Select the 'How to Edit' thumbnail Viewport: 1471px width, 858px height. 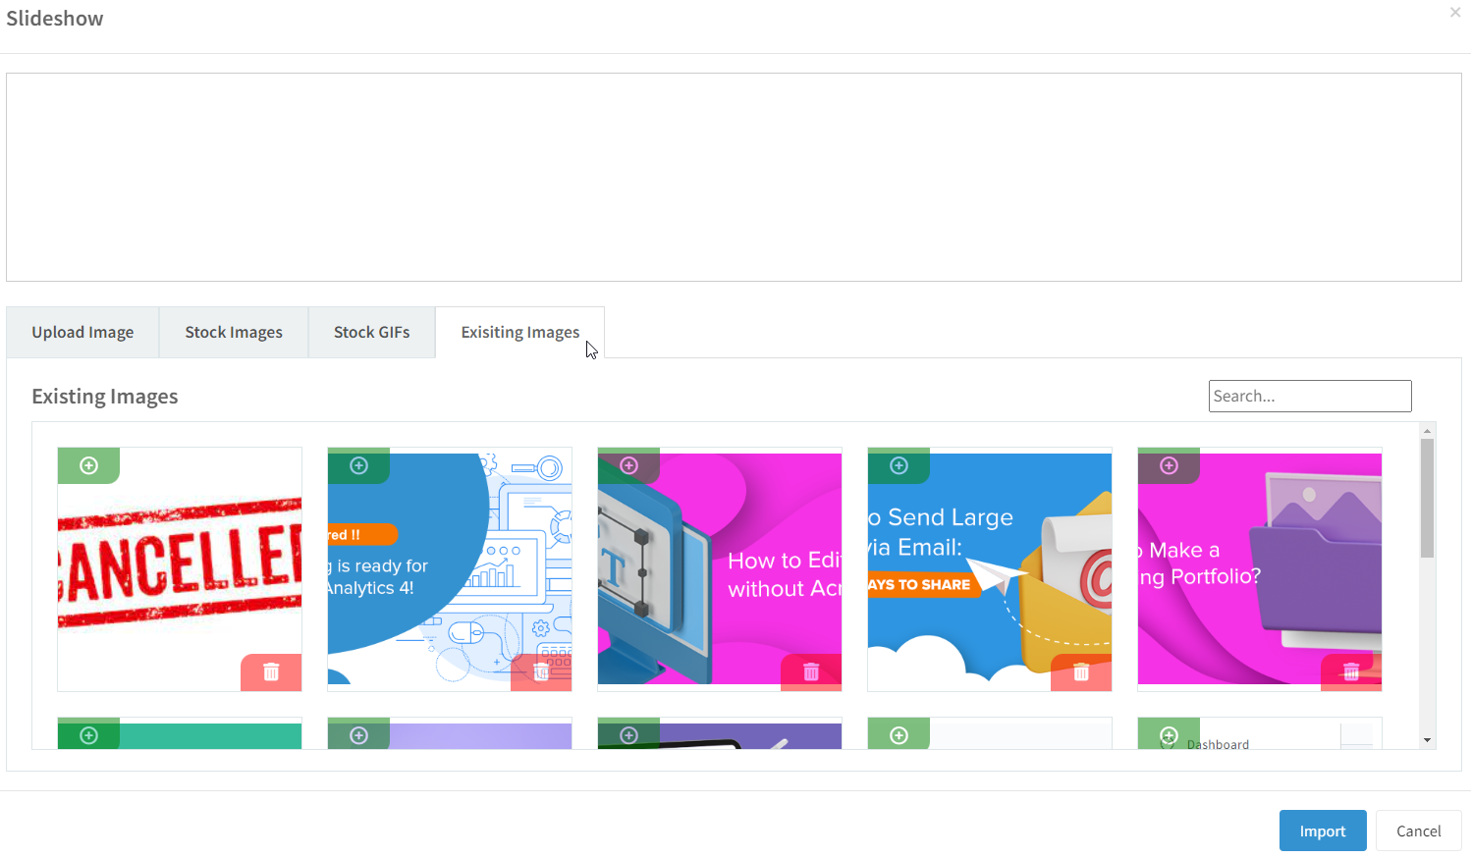720,569
